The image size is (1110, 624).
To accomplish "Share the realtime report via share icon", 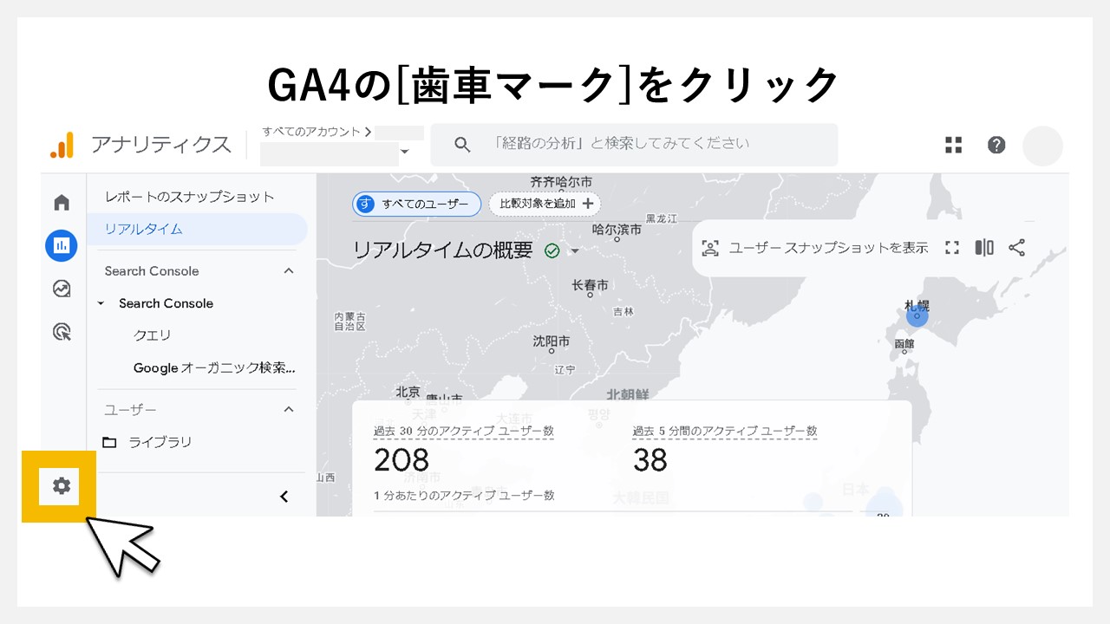I will point(1016,248).
